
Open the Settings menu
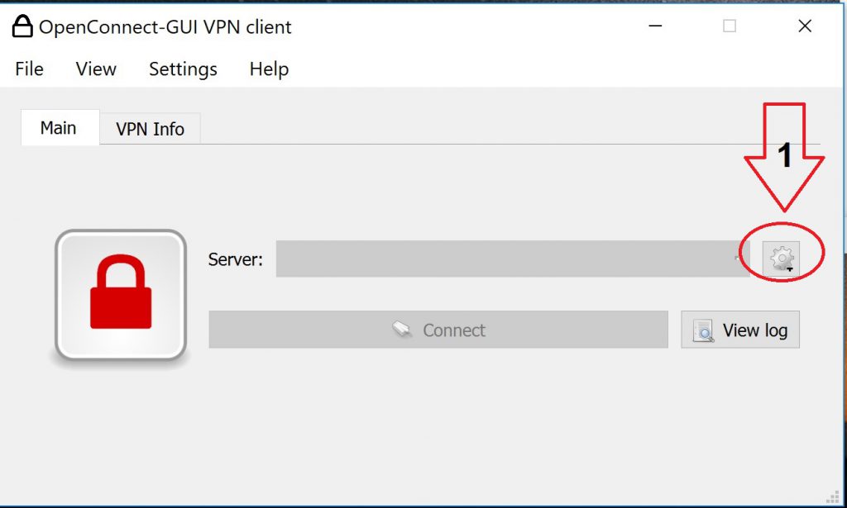[183, 69]
